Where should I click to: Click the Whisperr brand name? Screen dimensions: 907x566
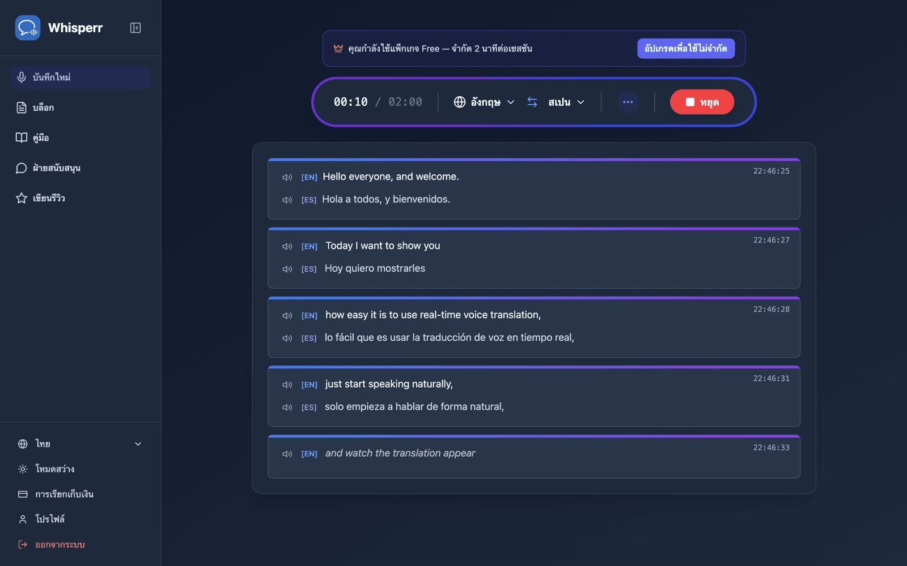pyautogui.click(x=75, y=28)
